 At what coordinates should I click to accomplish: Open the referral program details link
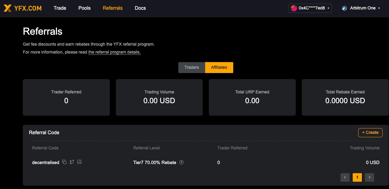tap(115, 52)
